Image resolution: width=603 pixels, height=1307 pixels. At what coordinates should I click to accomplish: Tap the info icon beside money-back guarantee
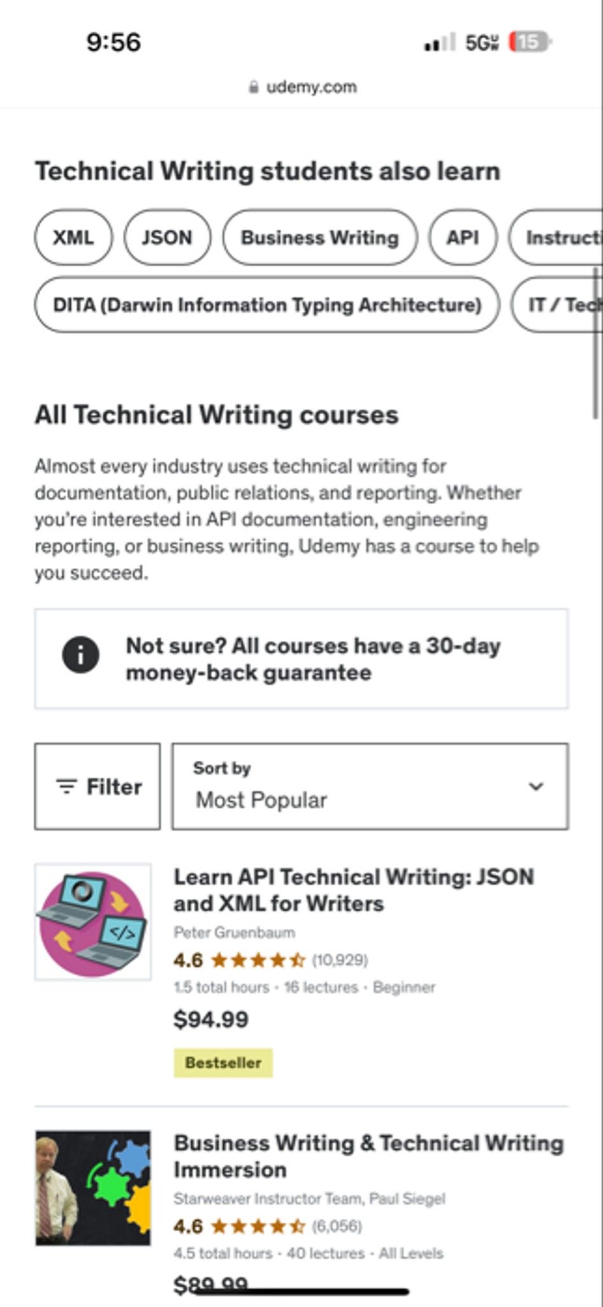pos(80,655)
